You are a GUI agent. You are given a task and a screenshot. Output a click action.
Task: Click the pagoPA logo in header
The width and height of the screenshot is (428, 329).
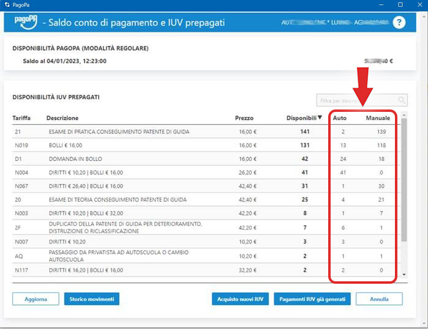click(x=26, y=23)
